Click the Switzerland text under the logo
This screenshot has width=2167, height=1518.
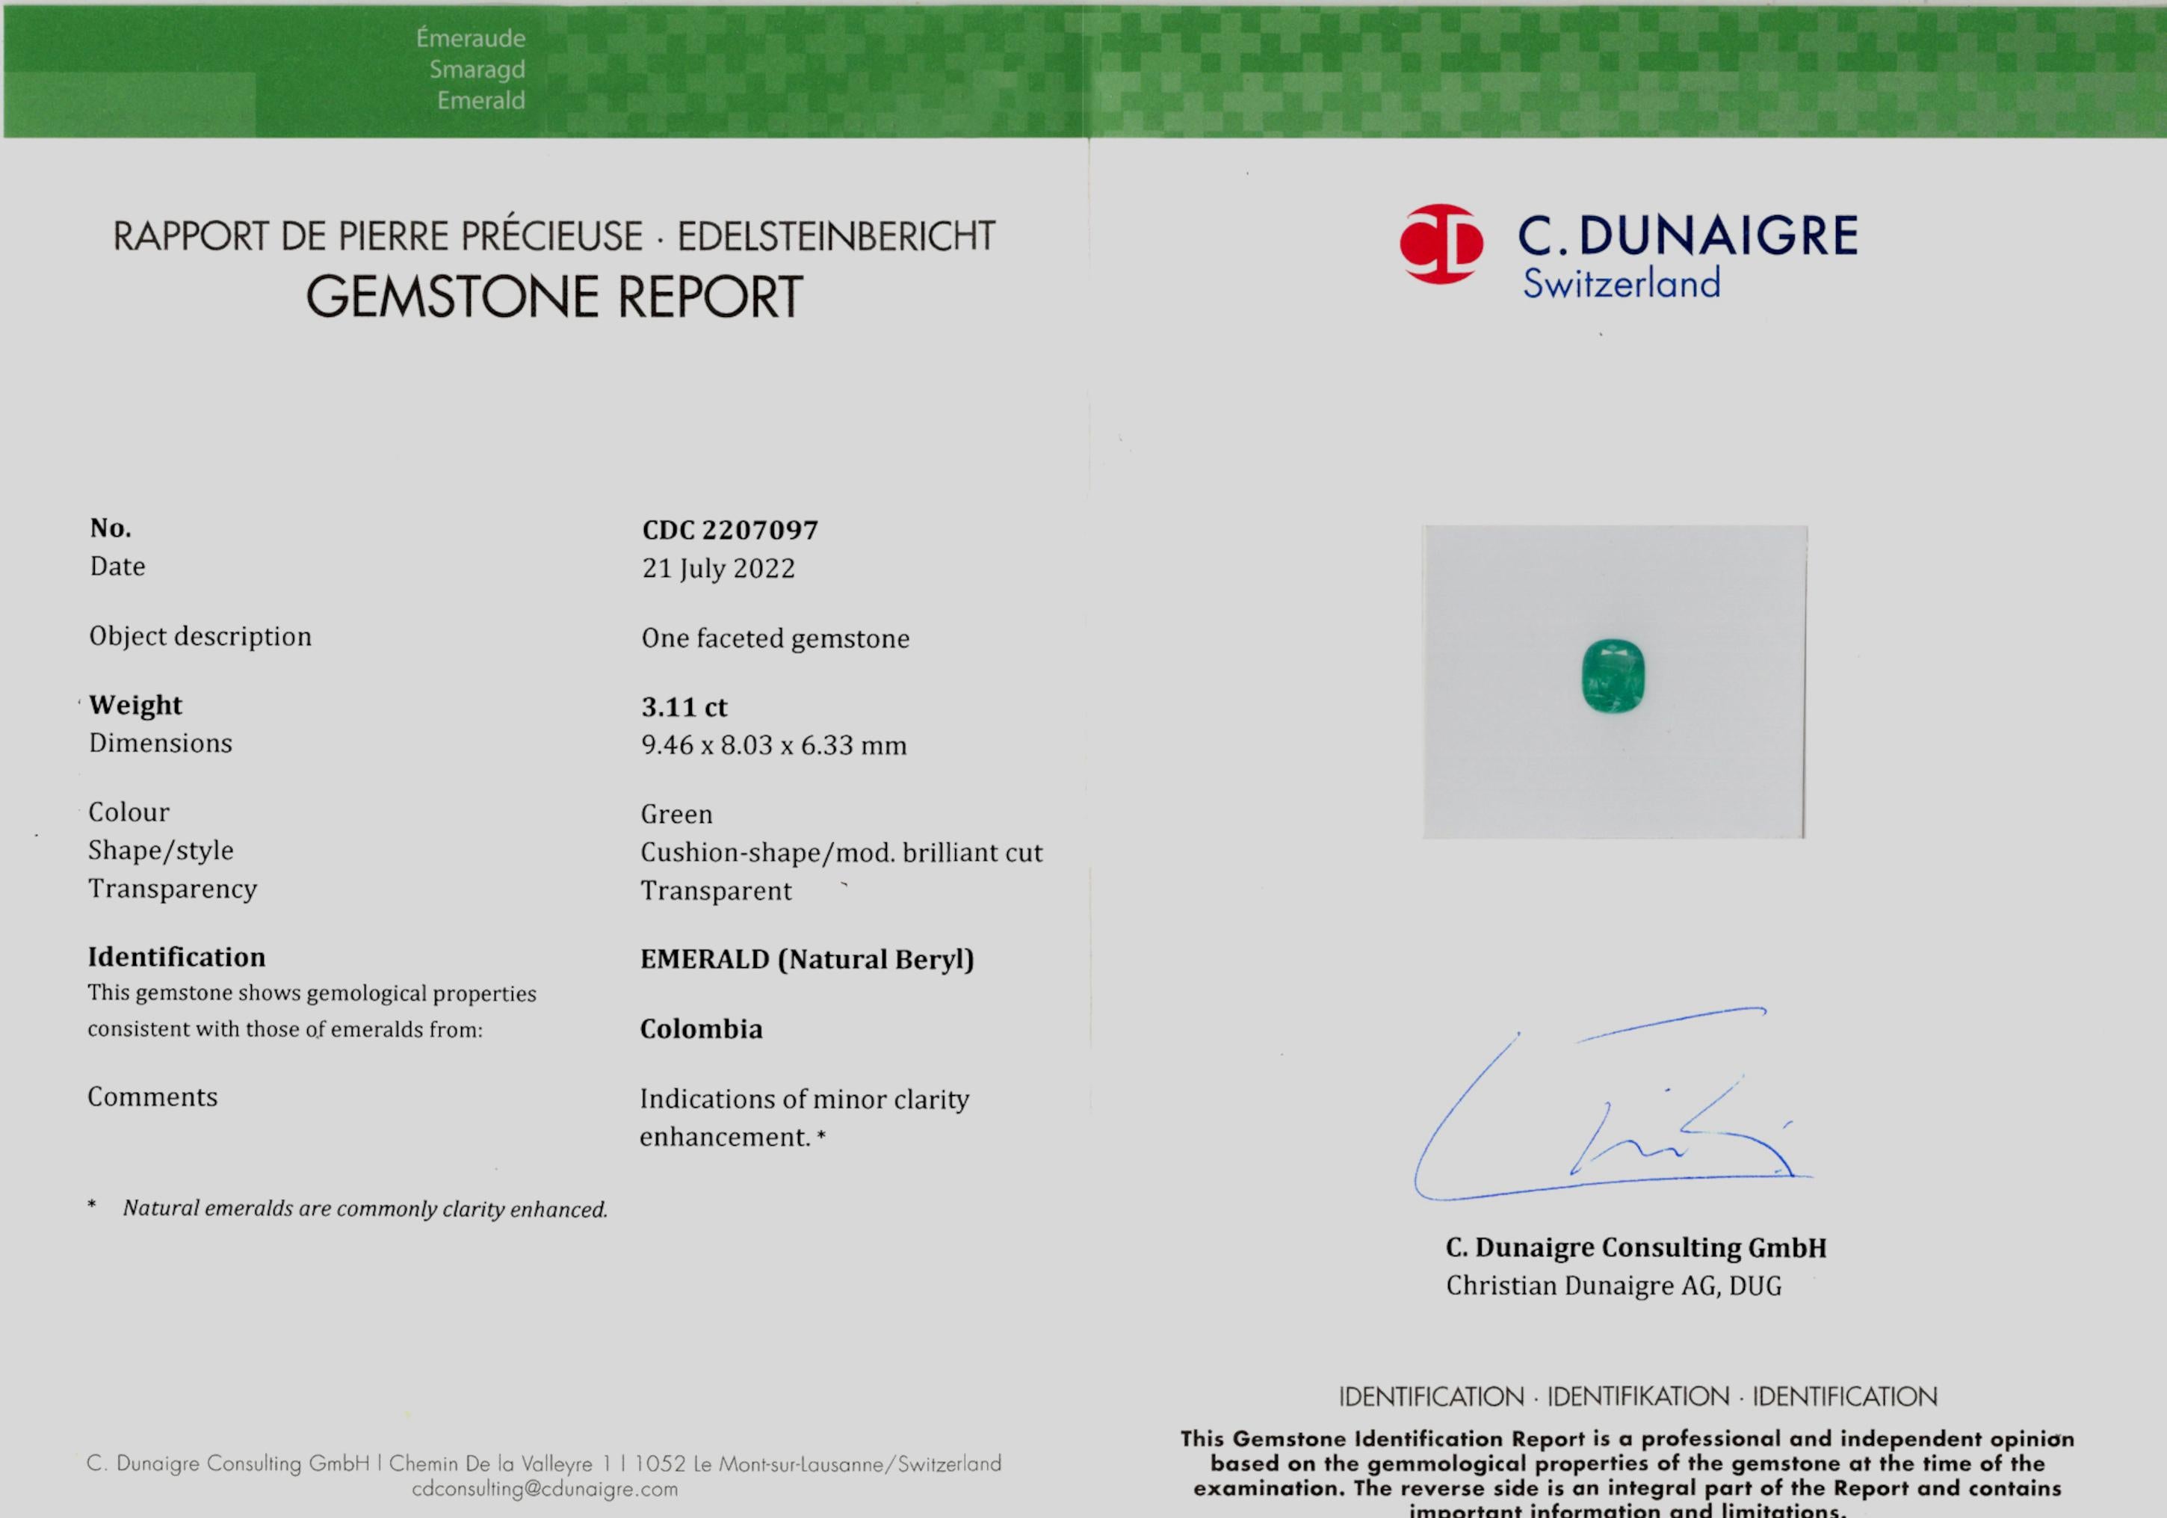[x=1621, y=284]
